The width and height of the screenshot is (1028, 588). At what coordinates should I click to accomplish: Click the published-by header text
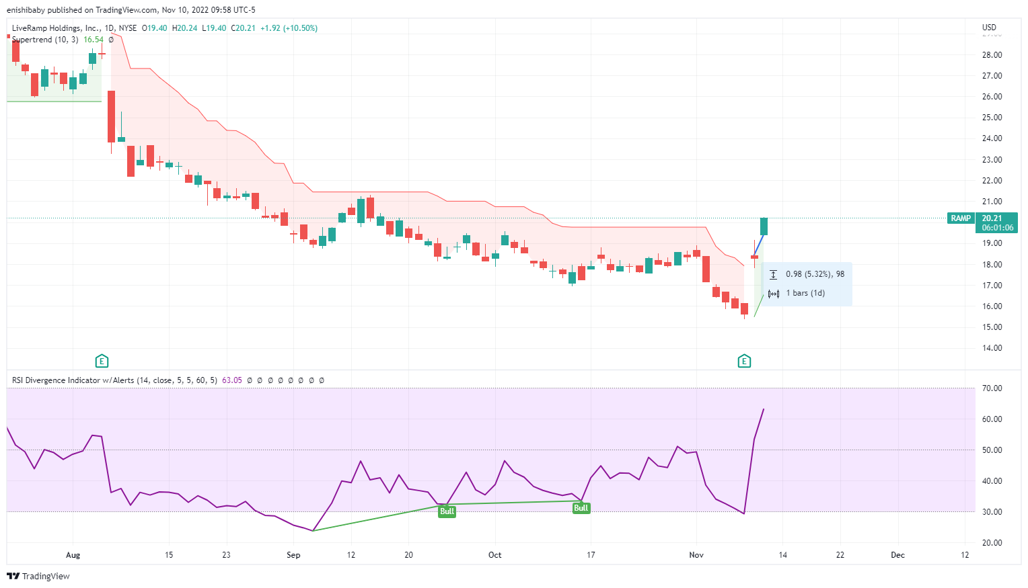pyautogui.click(x=131, y=10)
